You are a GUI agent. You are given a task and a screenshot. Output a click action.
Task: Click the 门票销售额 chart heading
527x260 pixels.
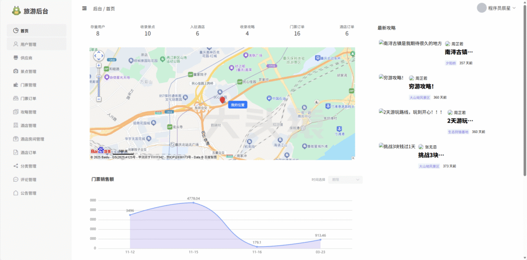[102, 179]
